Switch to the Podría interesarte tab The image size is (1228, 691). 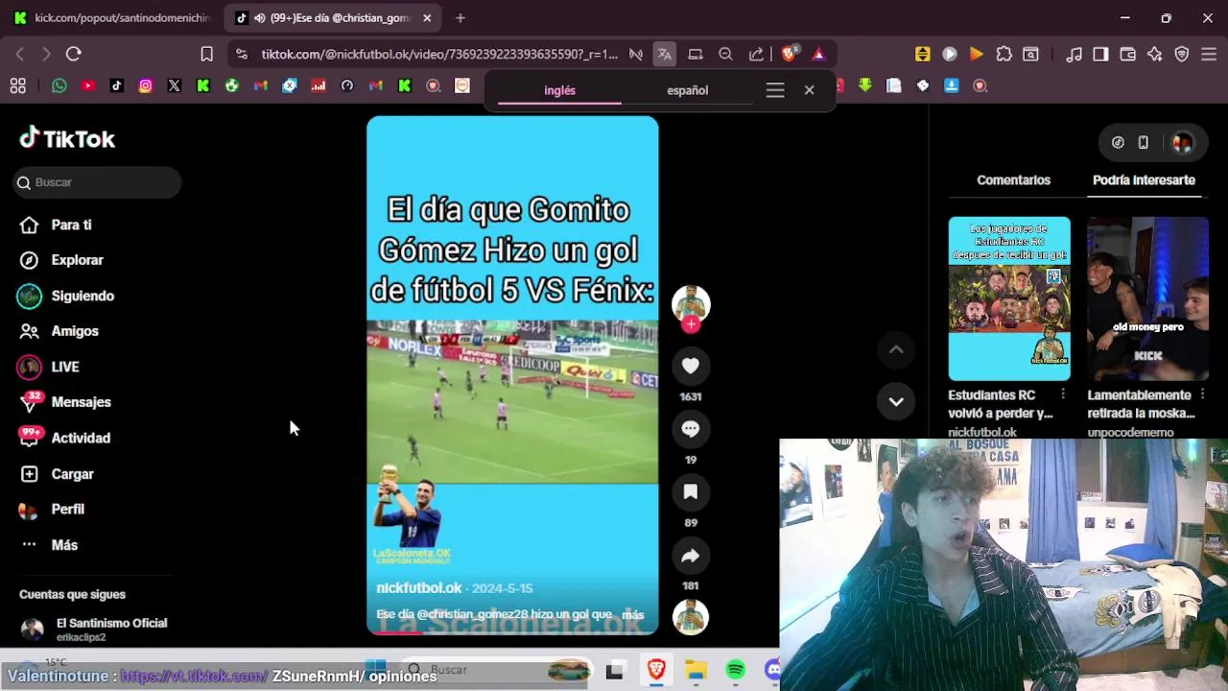pos(1144,180)
